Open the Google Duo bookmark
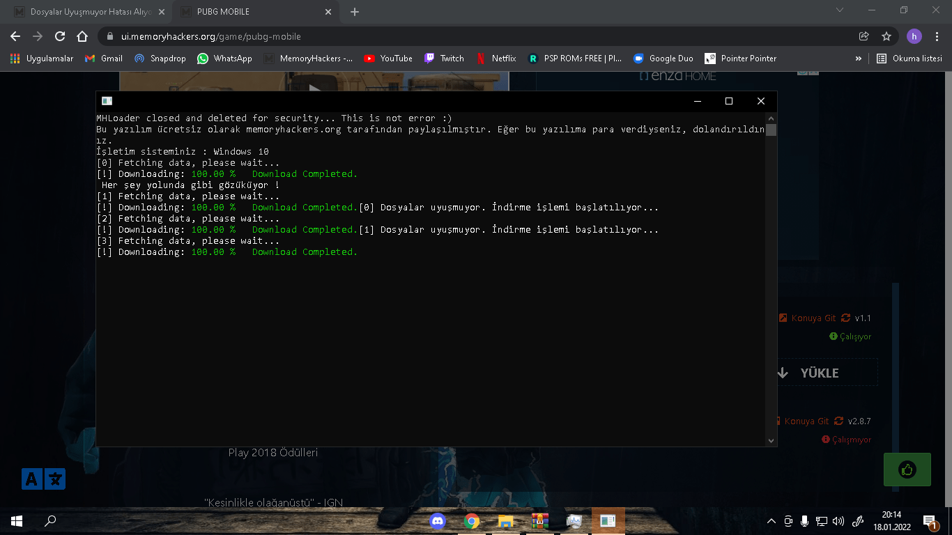 [x=663, y=59]
